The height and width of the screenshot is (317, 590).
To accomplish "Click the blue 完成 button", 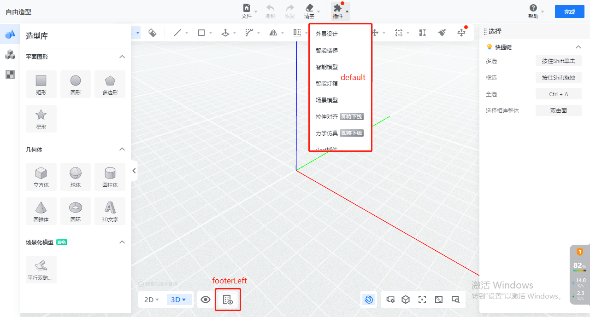I will tap(570, 12).
